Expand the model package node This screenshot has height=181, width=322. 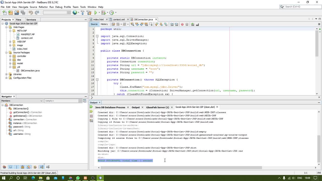pyautogui.click(x=10, y=63)
